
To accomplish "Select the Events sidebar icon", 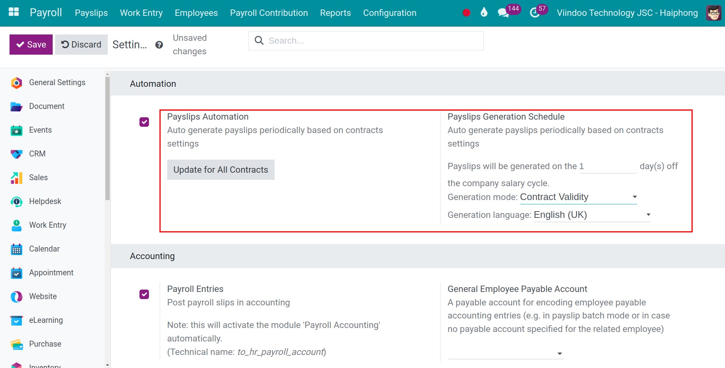I will 16,130.
